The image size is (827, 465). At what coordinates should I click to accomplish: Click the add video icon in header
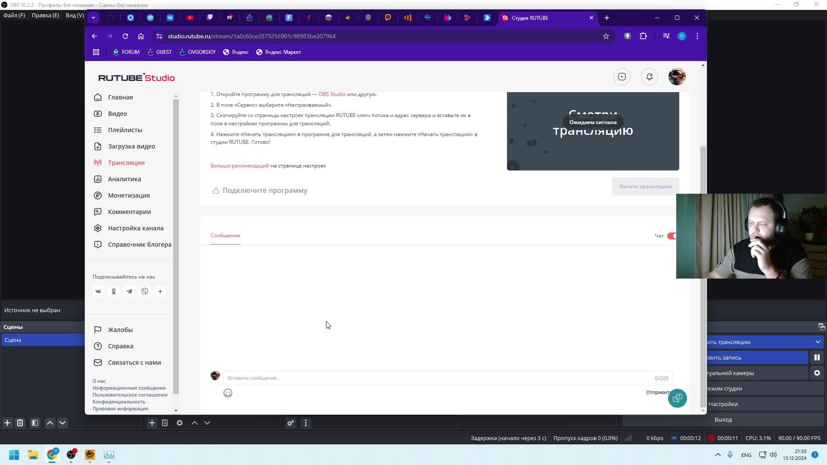[x=622, y=77]
